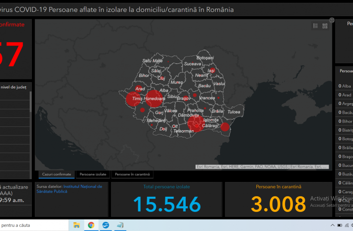The width and height of the screenshot is (353, 231).
Task: Click the Hunedoara red circle on map
Action: (154, 98)
